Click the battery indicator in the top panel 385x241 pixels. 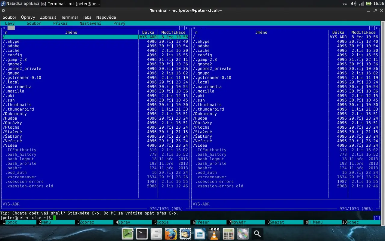369,4
